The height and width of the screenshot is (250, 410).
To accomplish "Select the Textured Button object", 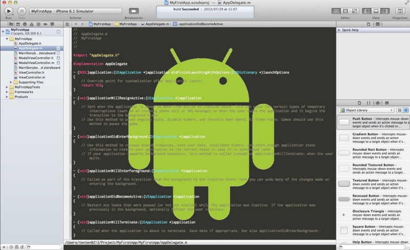I will point(373,184).
